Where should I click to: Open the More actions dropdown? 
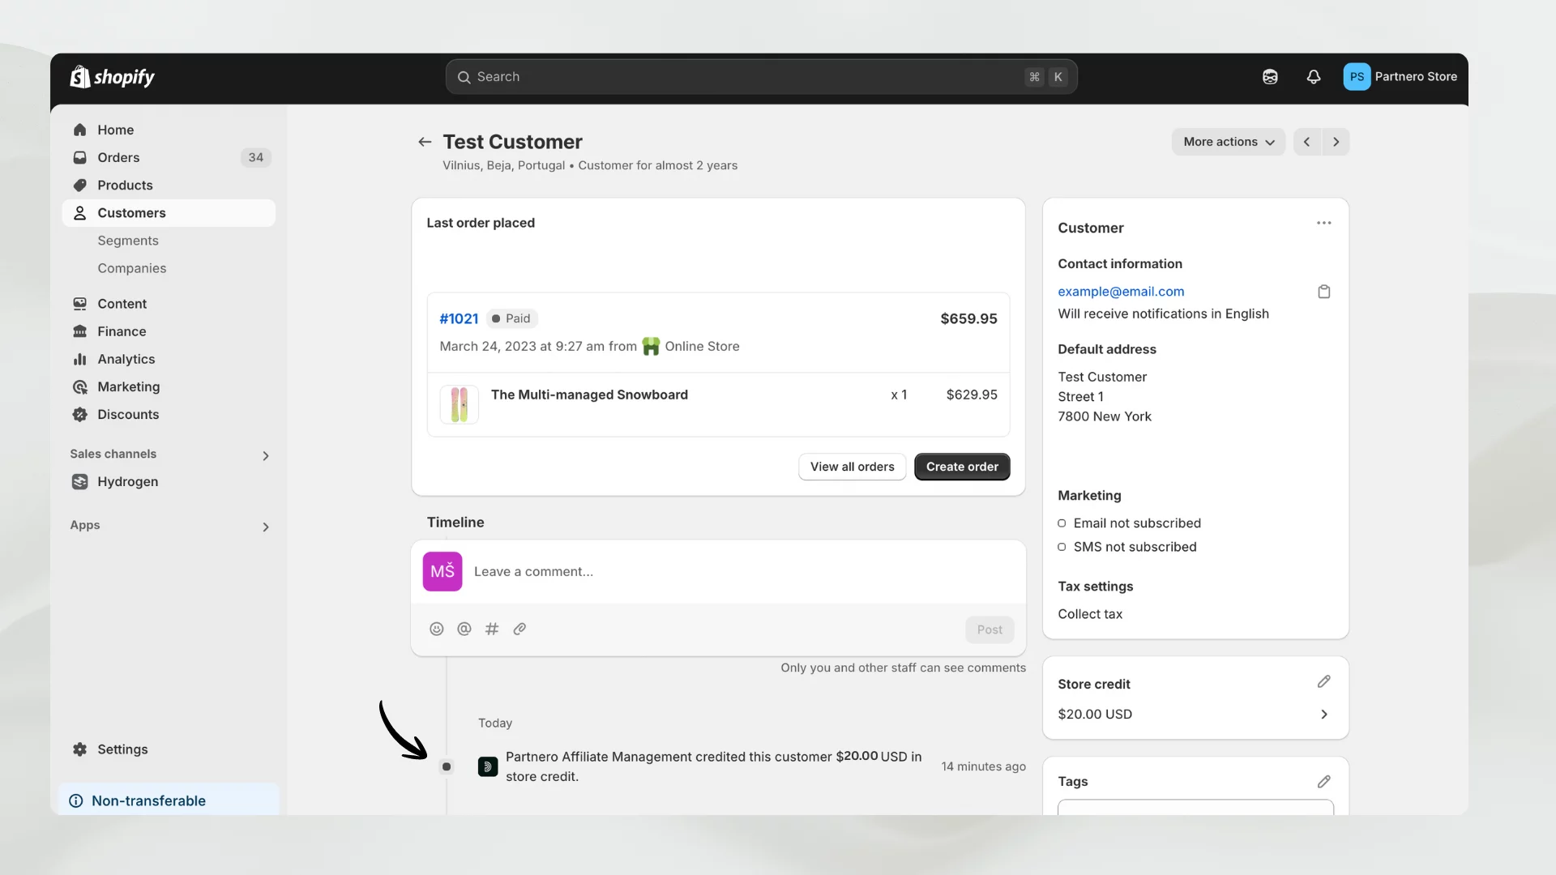pos(1228,142)
